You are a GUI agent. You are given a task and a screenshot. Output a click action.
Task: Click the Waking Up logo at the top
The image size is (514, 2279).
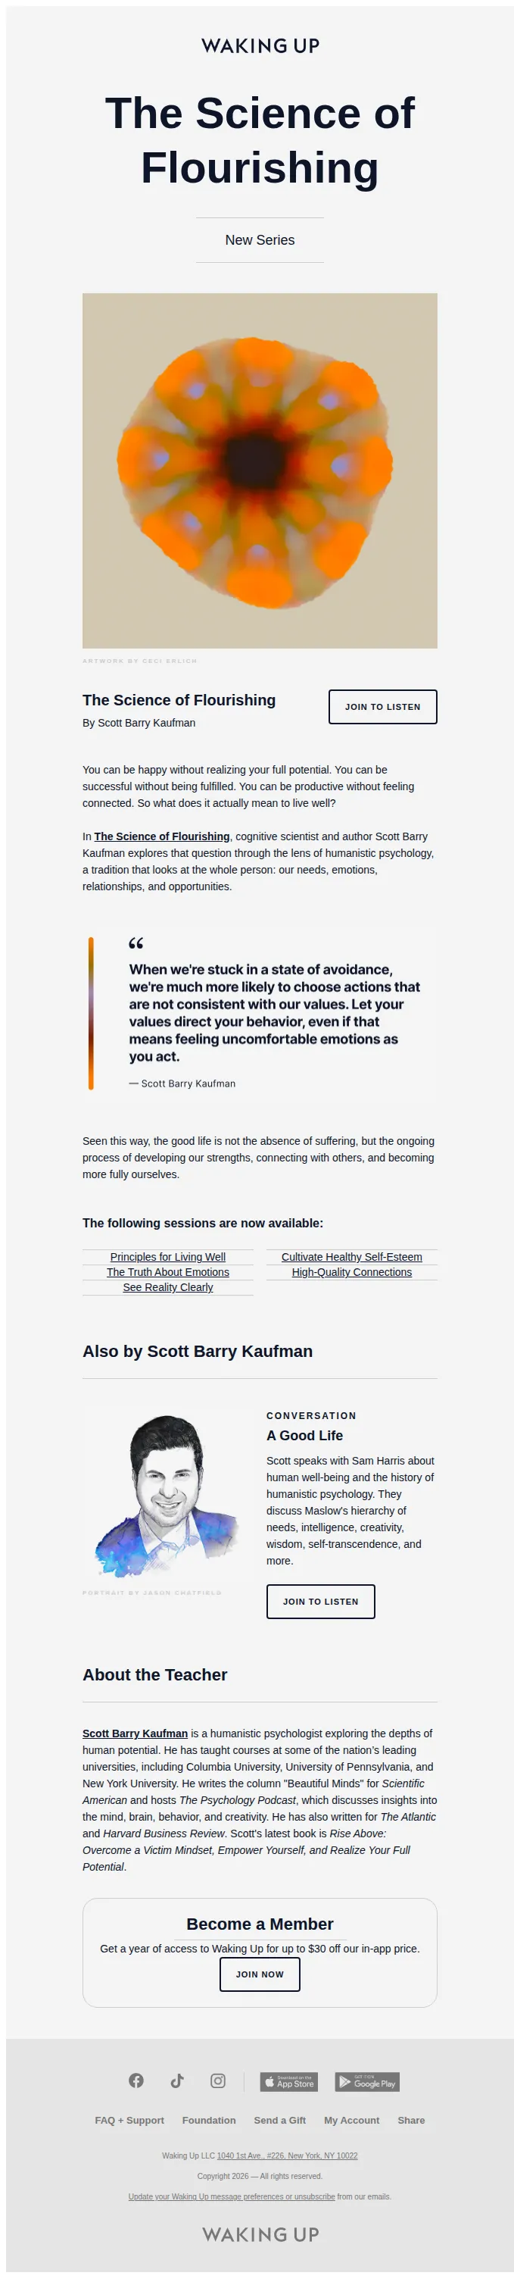(x=260, y=46)
